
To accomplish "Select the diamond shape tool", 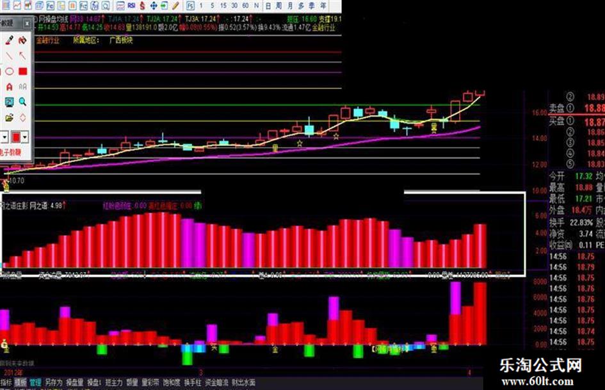I will [23, 117].
